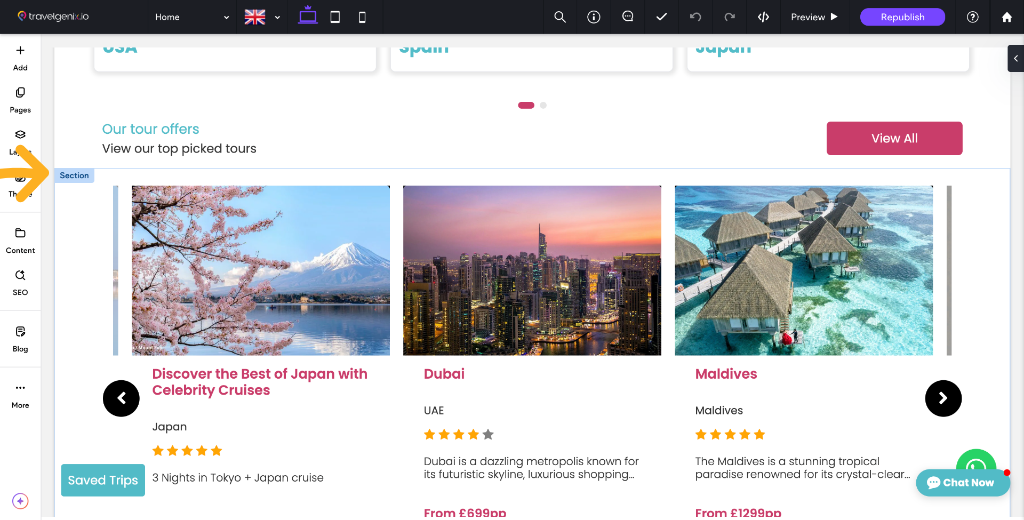This screenshot has width=1024, height=520.
Task: Expand the collapsed right side panel
Action: pos(1015,59)
